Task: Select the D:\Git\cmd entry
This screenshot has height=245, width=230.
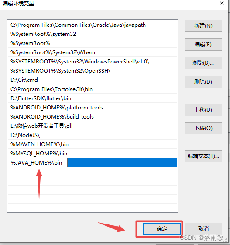Action: [93, 80]
